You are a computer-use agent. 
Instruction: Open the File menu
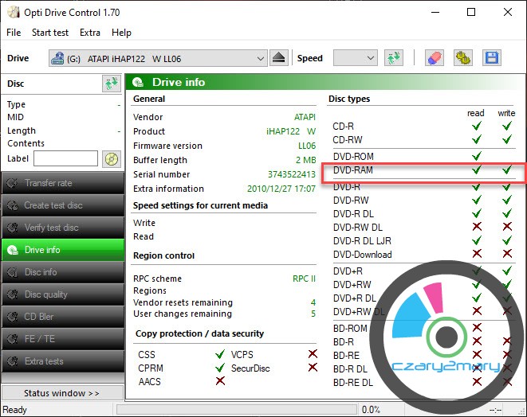[14, 33]
